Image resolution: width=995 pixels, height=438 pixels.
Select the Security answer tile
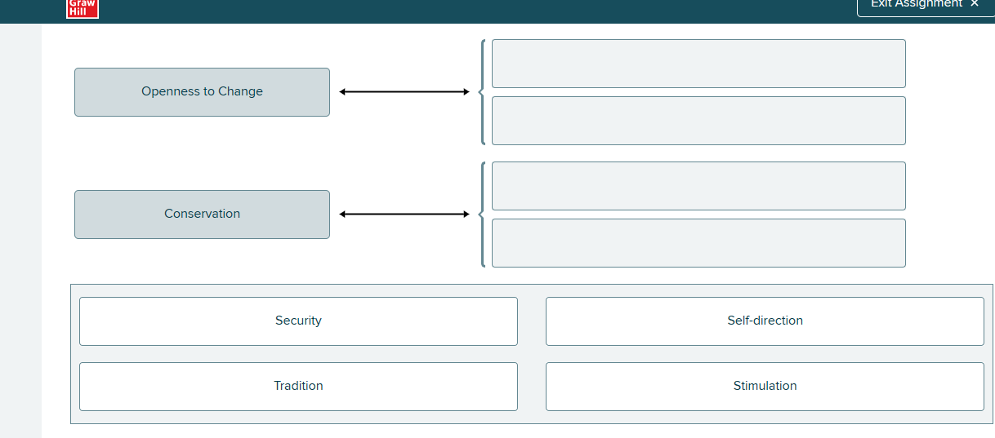point(298,321)
